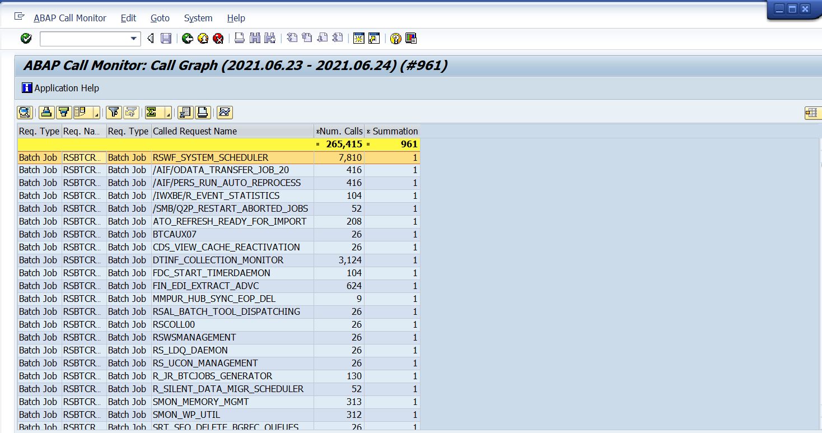Create a new session via the sessions icon

[359, 38]
